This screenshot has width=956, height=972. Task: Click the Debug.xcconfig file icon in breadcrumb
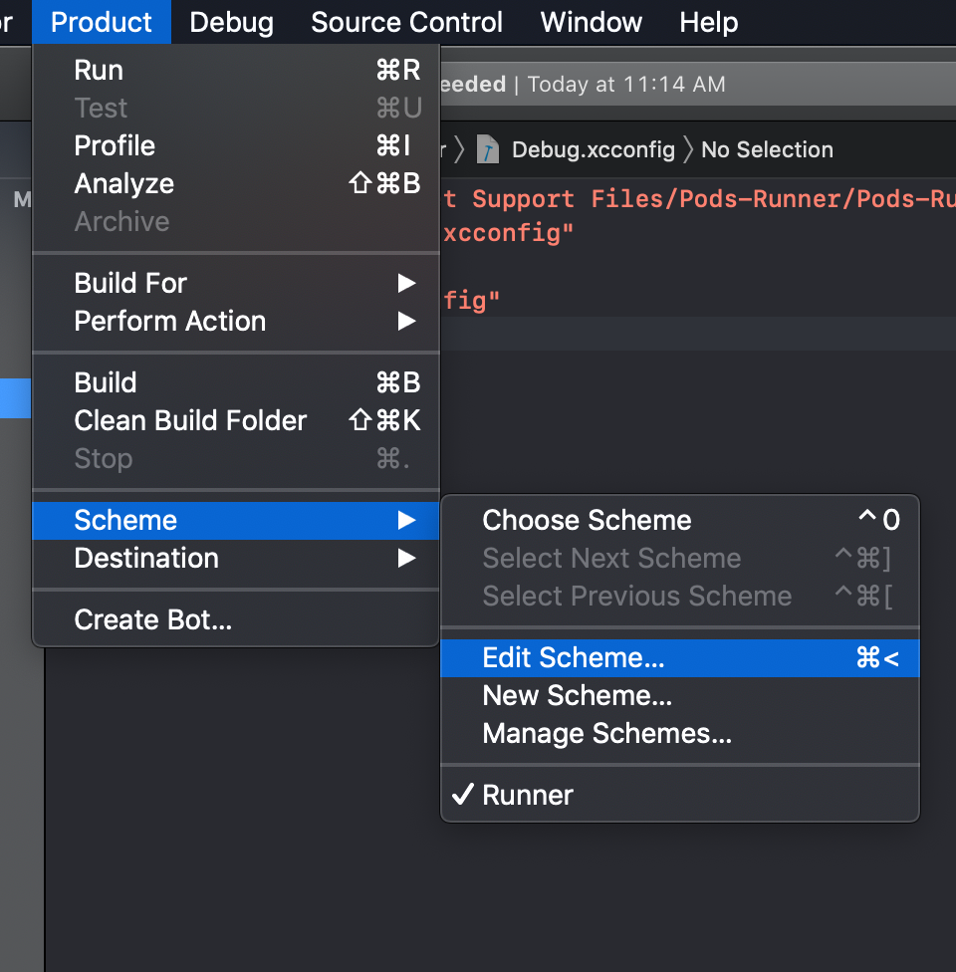coord(487,149)
